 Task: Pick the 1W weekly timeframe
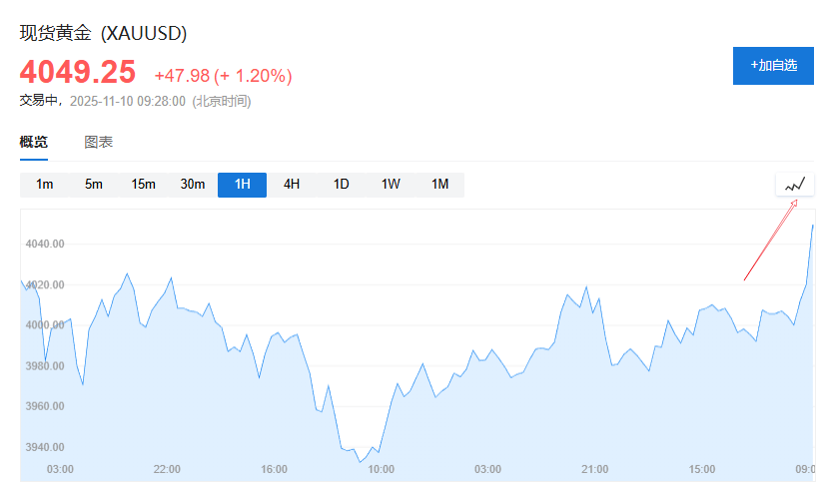(391, 185)
